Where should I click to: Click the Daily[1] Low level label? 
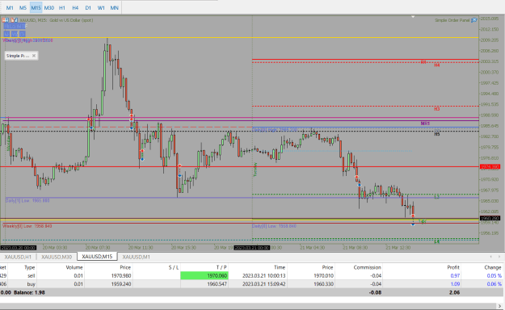27,200
